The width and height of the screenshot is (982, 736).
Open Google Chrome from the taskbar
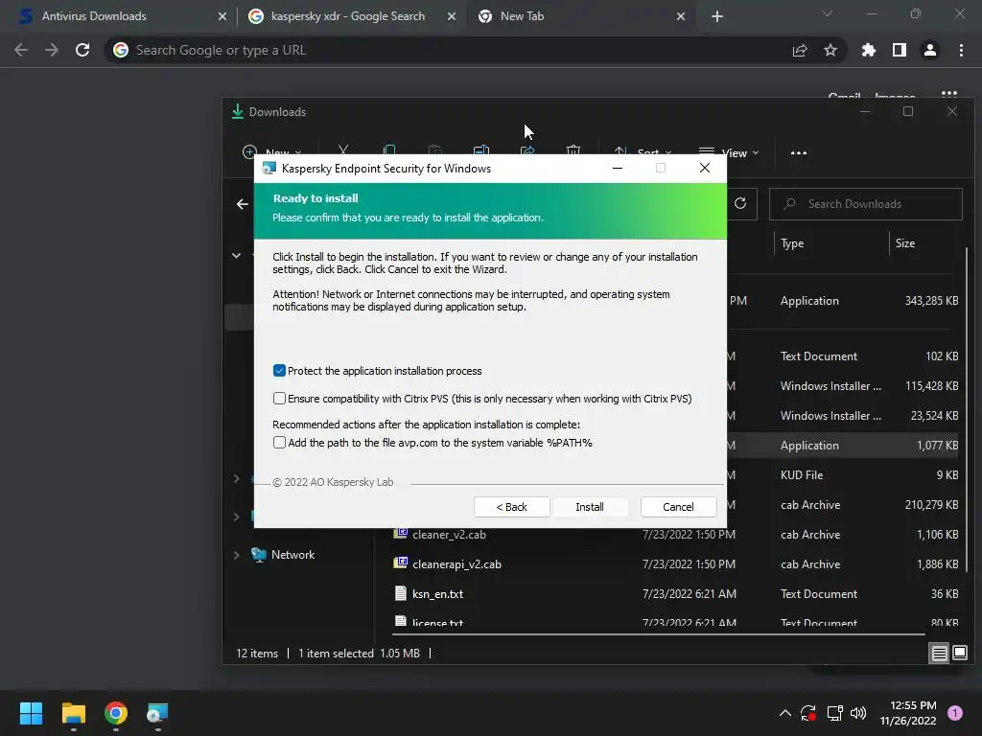[116, 713]
